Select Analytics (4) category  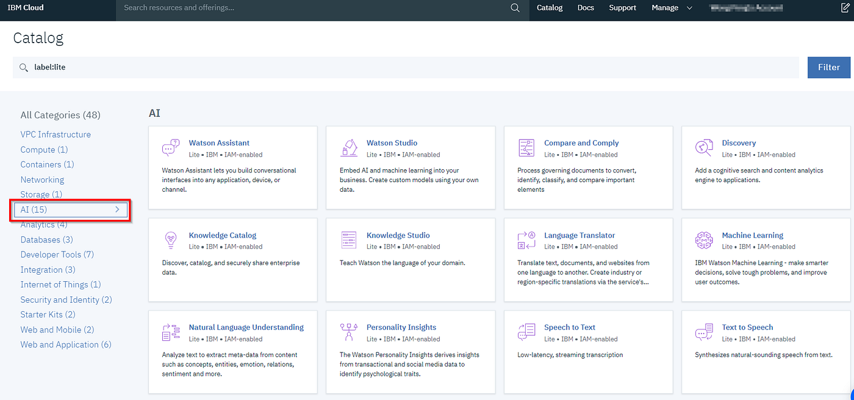point(44,225)
